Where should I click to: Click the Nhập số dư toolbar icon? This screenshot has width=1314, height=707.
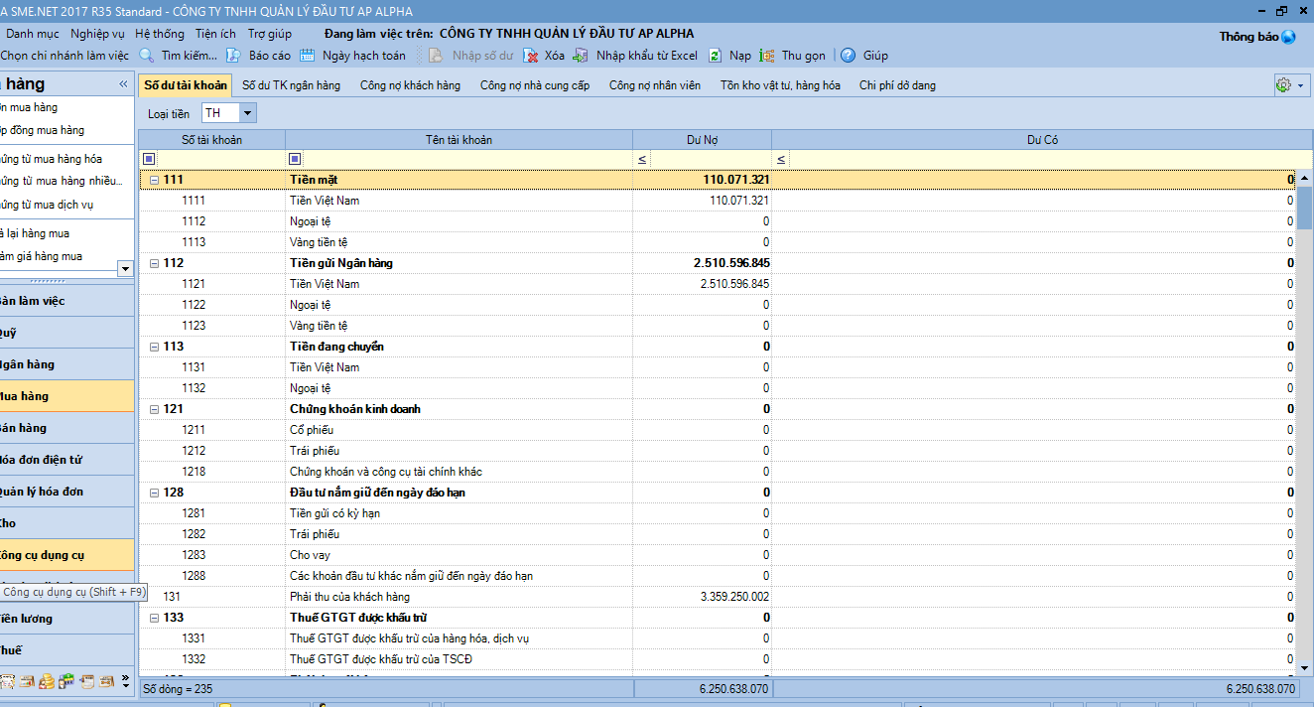click(x=436, y=56)
